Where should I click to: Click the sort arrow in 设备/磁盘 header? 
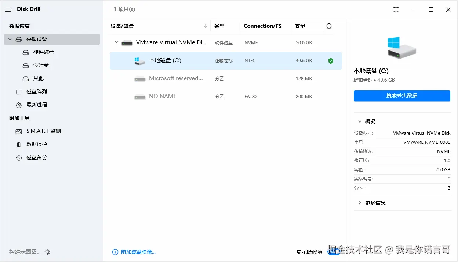(206, 26)
